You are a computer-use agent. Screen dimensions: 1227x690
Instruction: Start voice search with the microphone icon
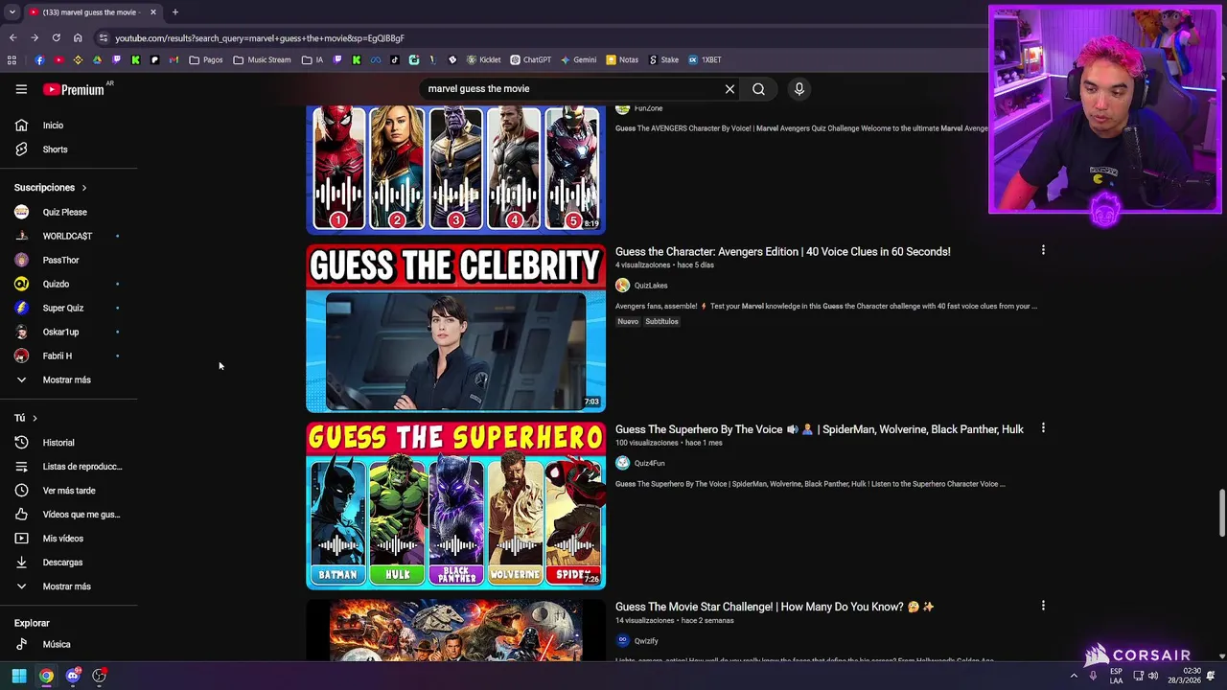(799, 89)
